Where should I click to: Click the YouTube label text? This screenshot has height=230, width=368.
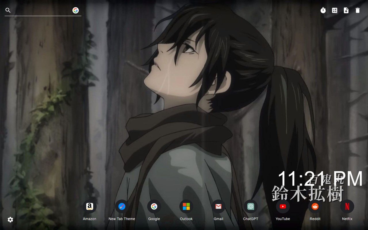click(283, 219)
